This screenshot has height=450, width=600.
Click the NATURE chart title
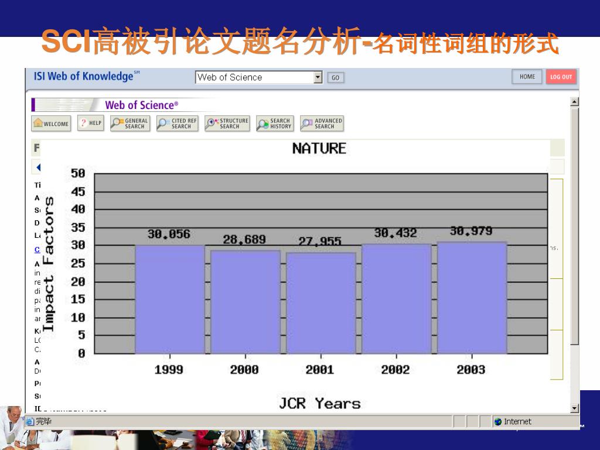tap(319, 148)
